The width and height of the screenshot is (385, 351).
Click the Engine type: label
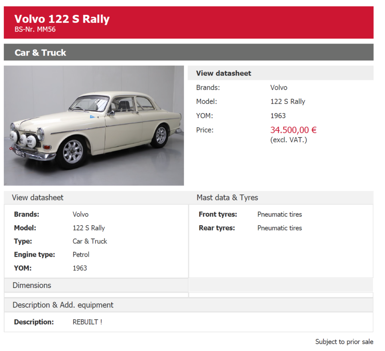point(34,255)
